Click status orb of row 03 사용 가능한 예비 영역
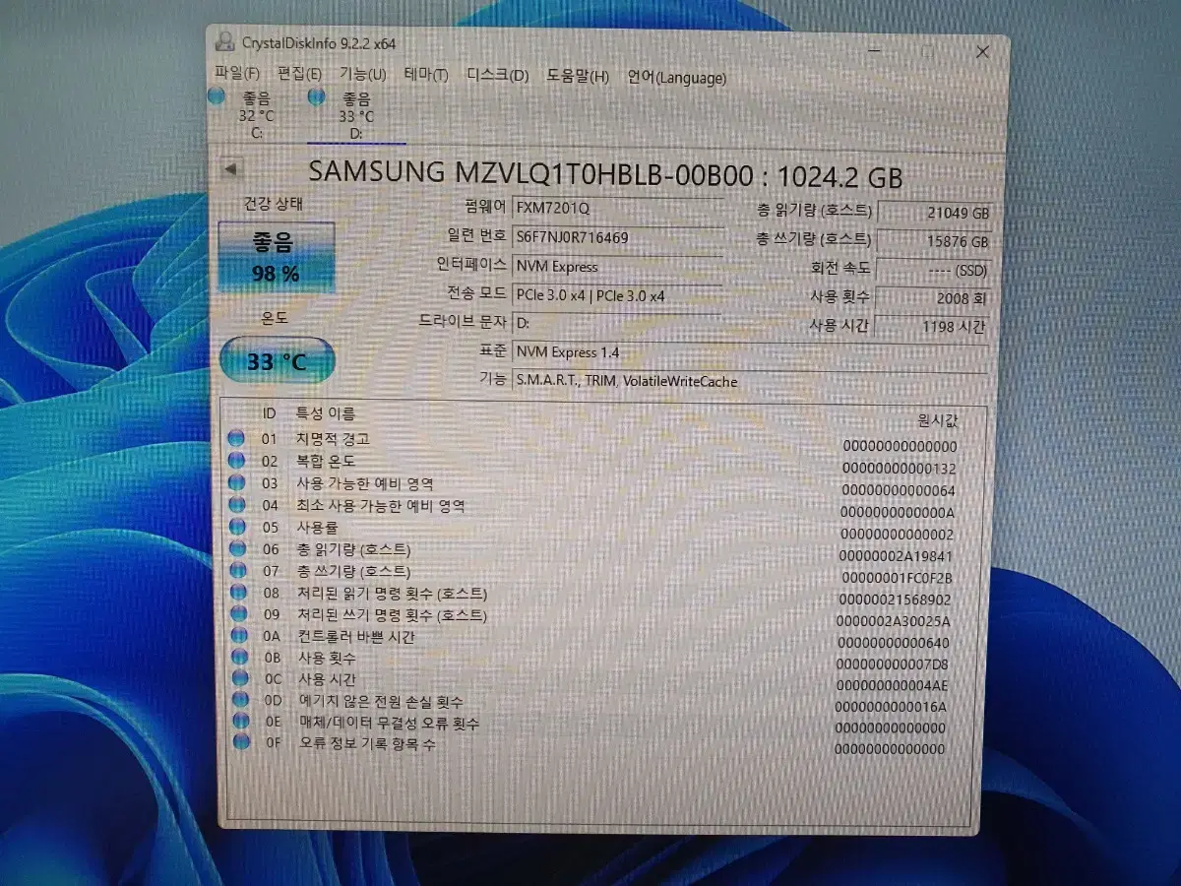Image resolution: width=1181 pixels, height=886 pixels. 236,483
